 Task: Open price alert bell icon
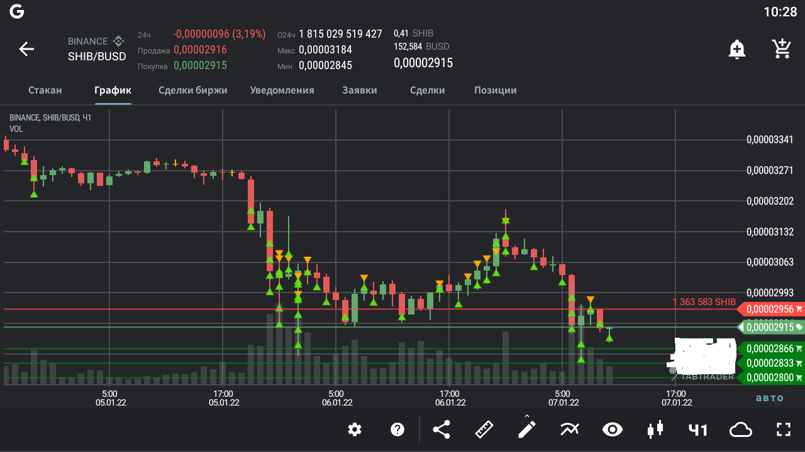pos(737,49)
